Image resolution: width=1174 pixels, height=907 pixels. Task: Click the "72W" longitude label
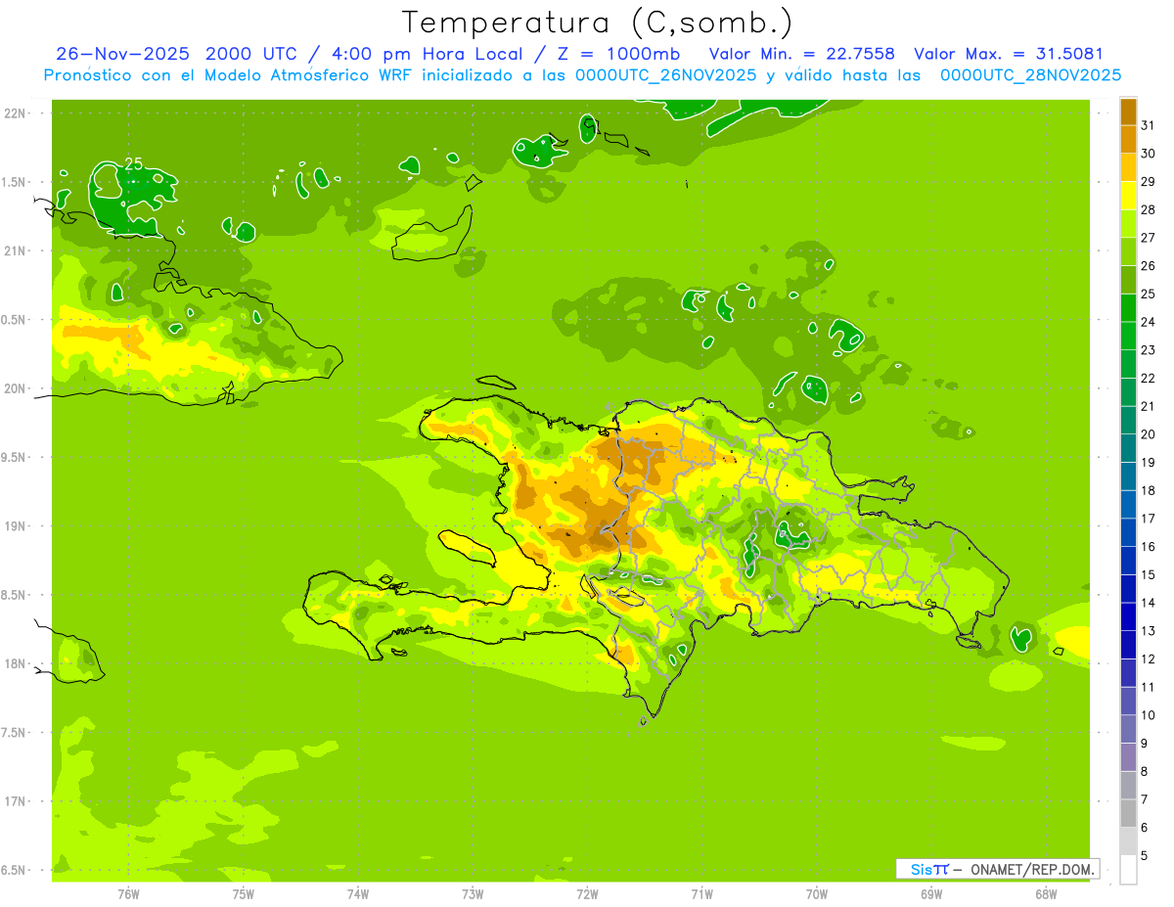(x=587, y=894)
